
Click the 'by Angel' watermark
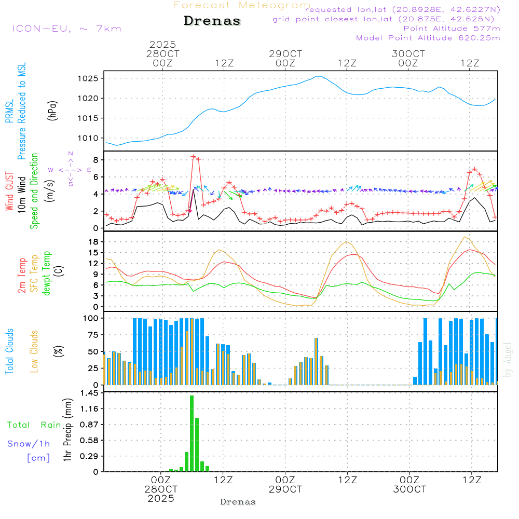pyautogui.click(x=508, y=360)
